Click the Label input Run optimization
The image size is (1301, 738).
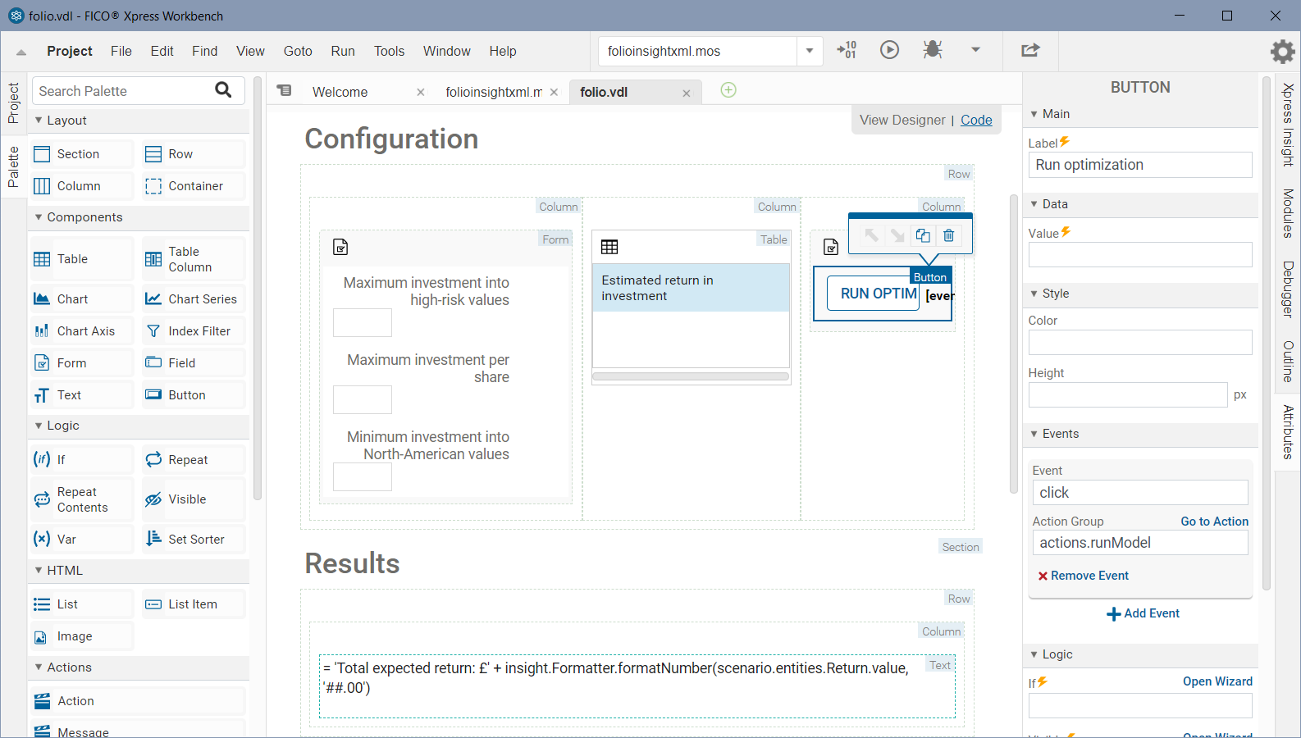(1140, 165)
